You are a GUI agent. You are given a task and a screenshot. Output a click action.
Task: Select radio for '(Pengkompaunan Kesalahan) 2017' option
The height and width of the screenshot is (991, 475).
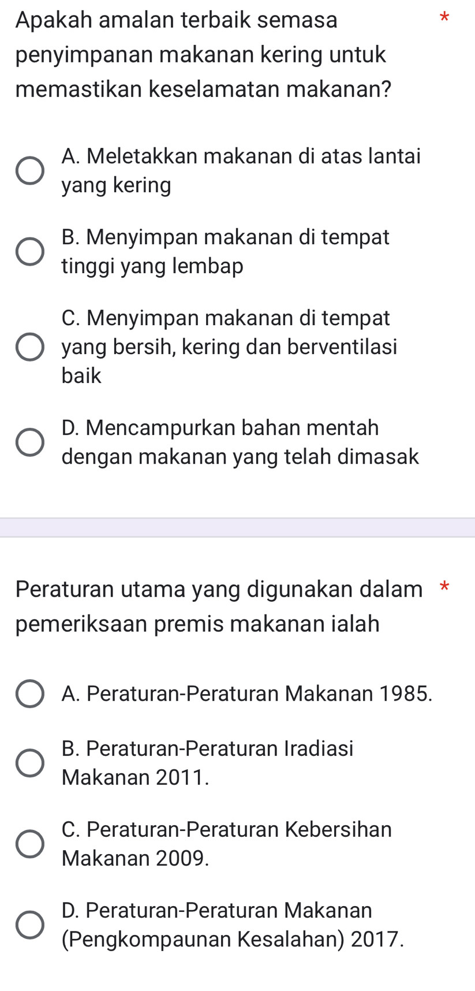[29, 925]
